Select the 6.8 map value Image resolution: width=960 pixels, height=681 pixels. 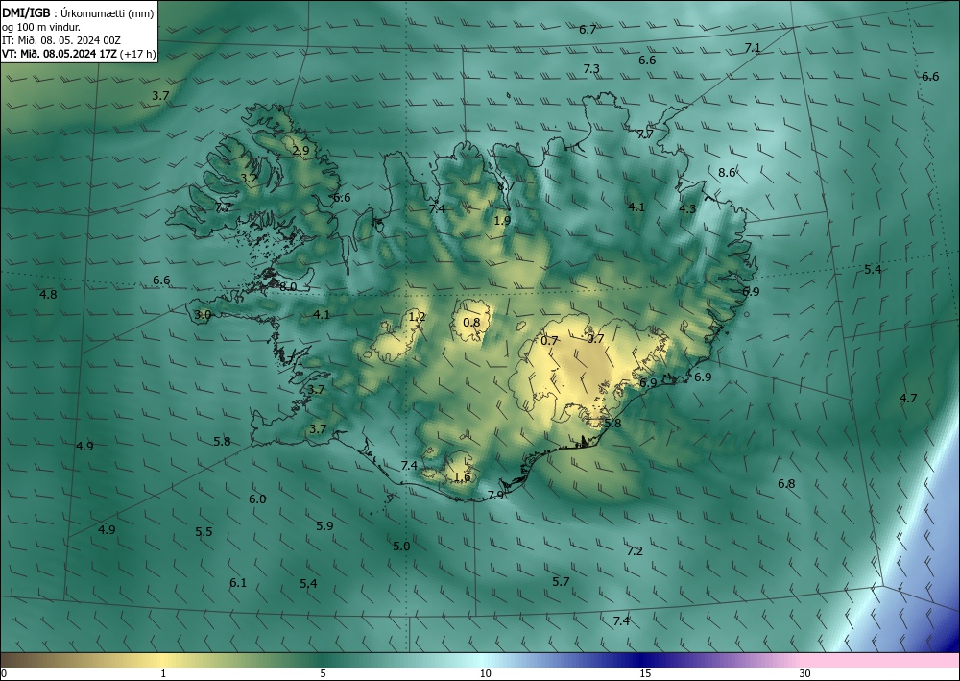tap(786, 484)
